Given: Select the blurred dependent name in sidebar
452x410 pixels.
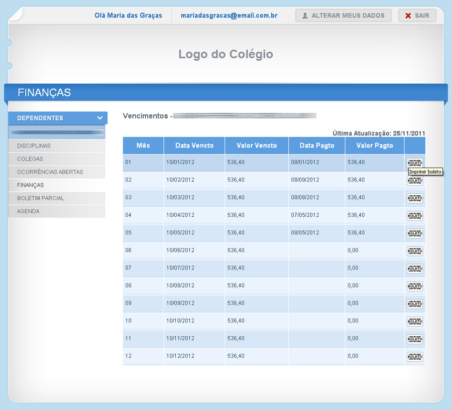Looking at the screenshot, I should 57,132.
